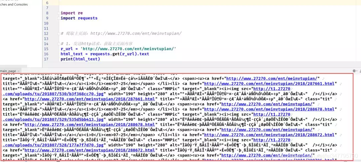Click line number 17 in the gutter

point(46,59)
